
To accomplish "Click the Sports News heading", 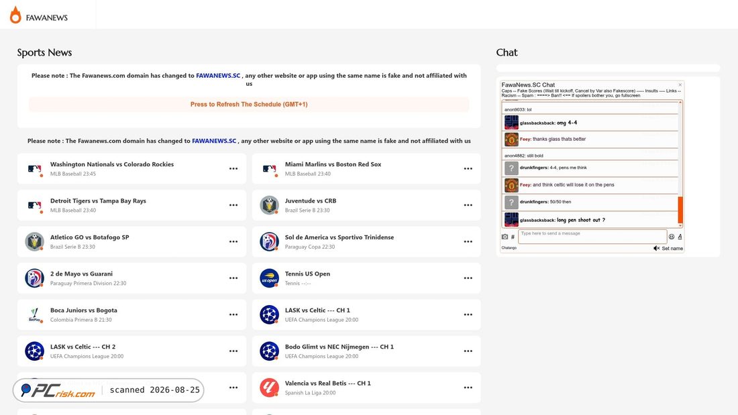I will [44, 52].
